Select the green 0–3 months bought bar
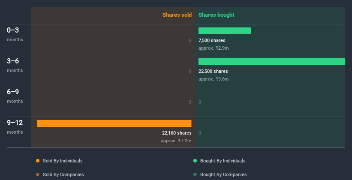 tap(225, 31)
